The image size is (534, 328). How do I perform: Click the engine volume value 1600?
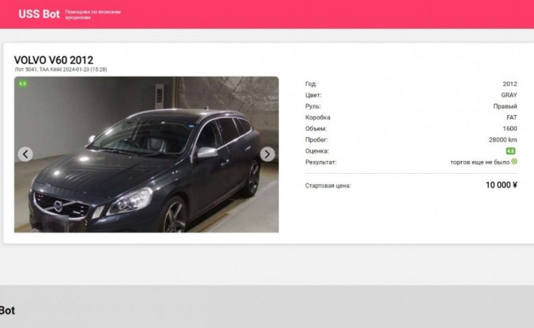click(x=510, y=128)
